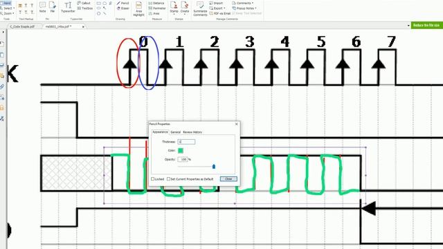Expand the left navigation panel arrow
Image resolution: width=443 pixels, height=249 pixels.
[3, 33]
